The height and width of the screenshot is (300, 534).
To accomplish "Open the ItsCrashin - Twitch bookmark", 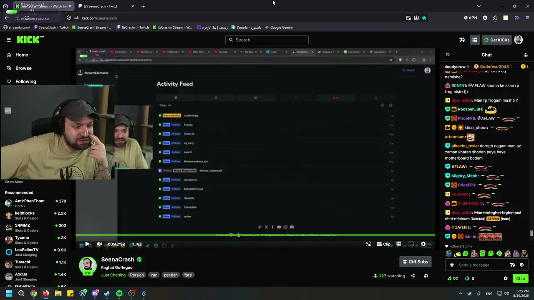I will tap(133, 27).
